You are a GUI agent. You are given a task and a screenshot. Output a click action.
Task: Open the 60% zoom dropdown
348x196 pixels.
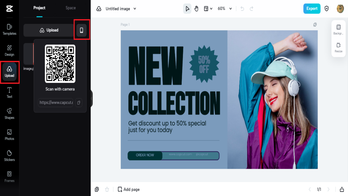[x=225, y=9]
